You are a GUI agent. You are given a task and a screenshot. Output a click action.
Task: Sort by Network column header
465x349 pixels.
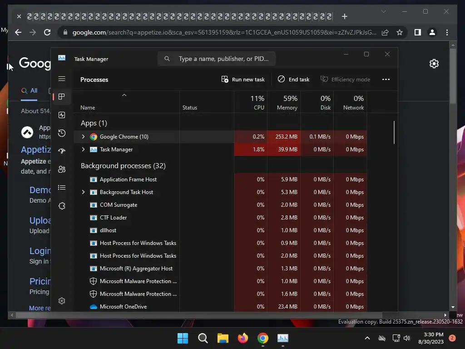coord(350,102)
